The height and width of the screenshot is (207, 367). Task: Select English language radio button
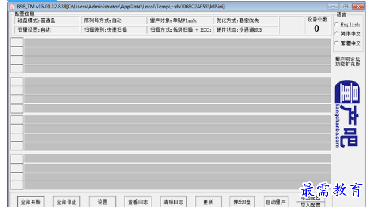click(x=337, y=24)
